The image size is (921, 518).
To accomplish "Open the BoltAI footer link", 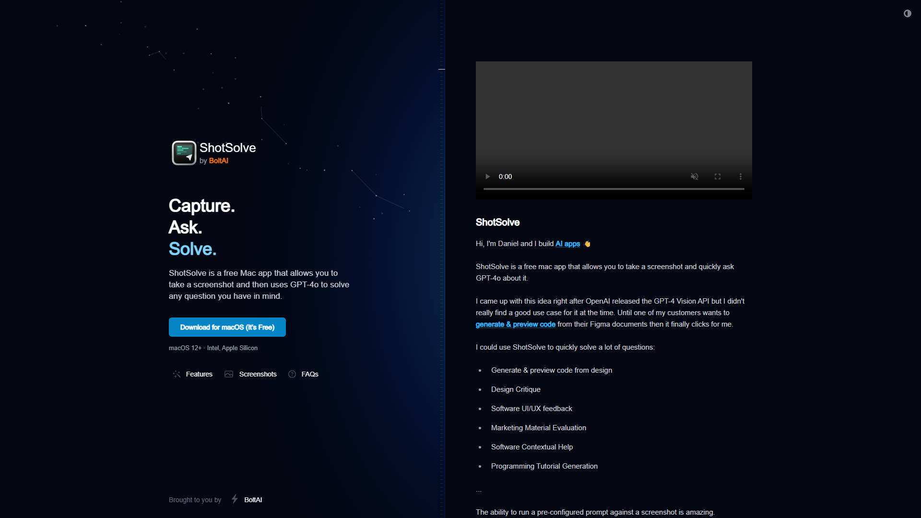I will [253, 500].
